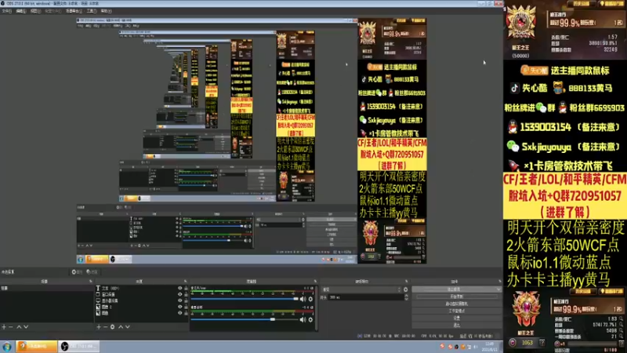Enable Studio Mode in Controls

coord(457,311)
